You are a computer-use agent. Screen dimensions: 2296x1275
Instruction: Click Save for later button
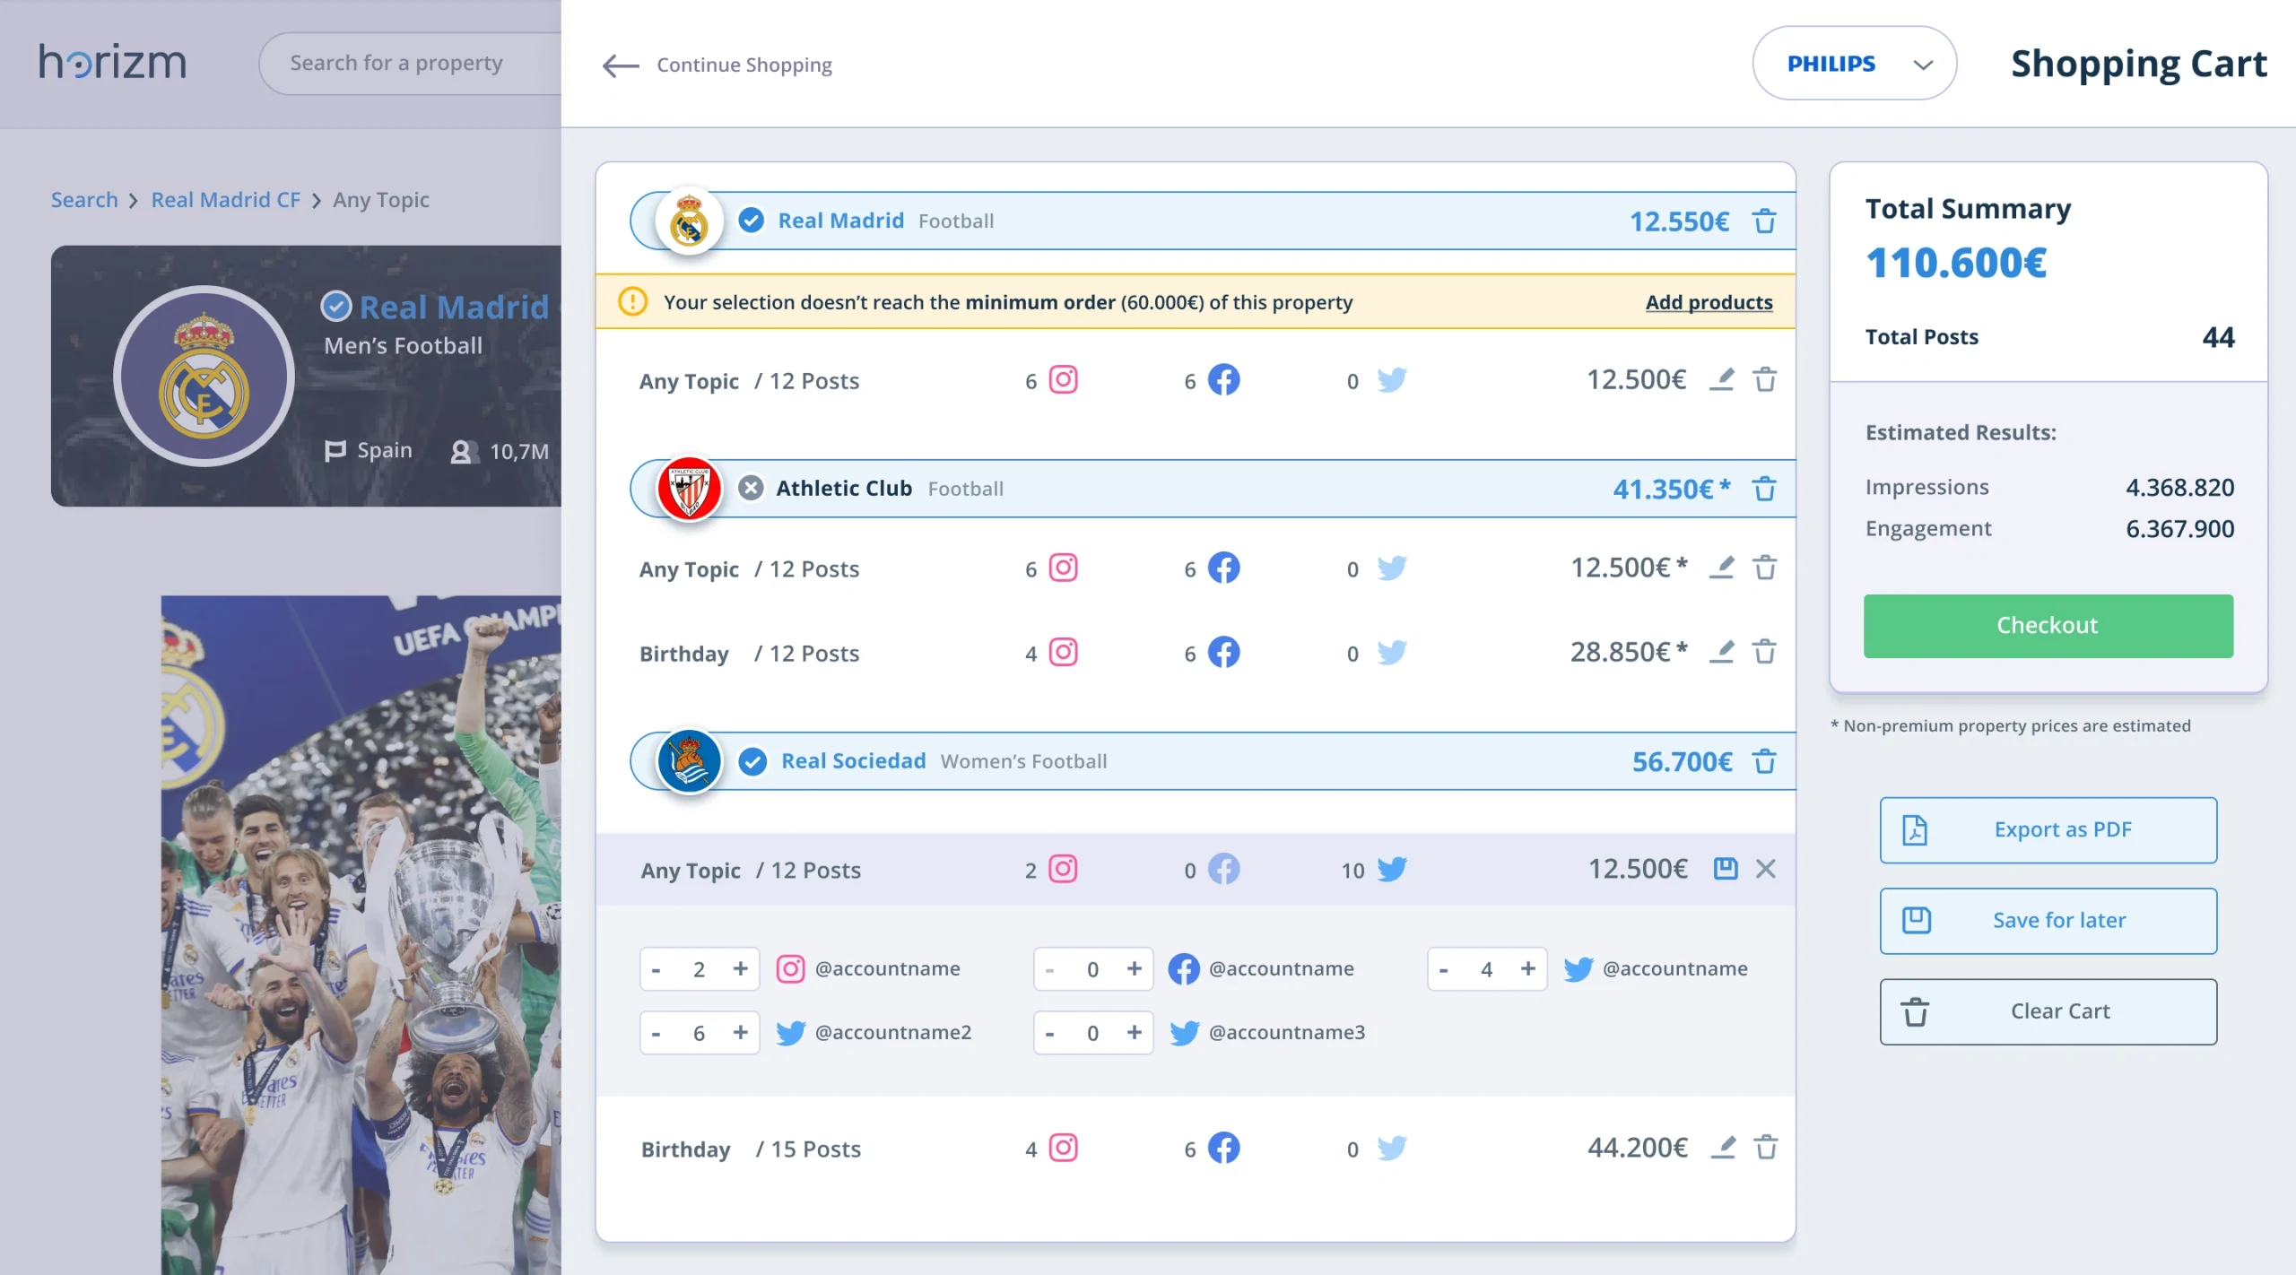tap(2048, 921)
